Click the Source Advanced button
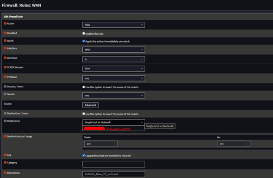The height and width of the screenshot is (178, 273). (x=90, y=105)
